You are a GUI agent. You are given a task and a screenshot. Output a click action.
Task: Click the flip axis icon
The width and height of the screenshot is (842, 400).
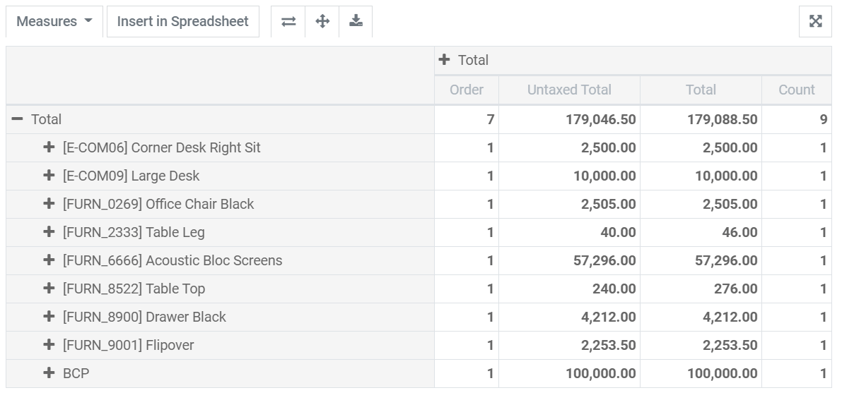click(288, 21)
